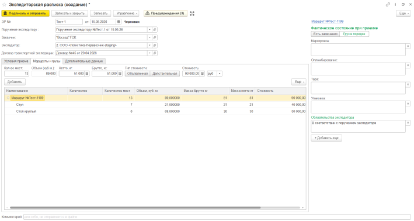414x221 pixels.
Task: Open Заказчик dropdown list
Action: tap(149, 37)
